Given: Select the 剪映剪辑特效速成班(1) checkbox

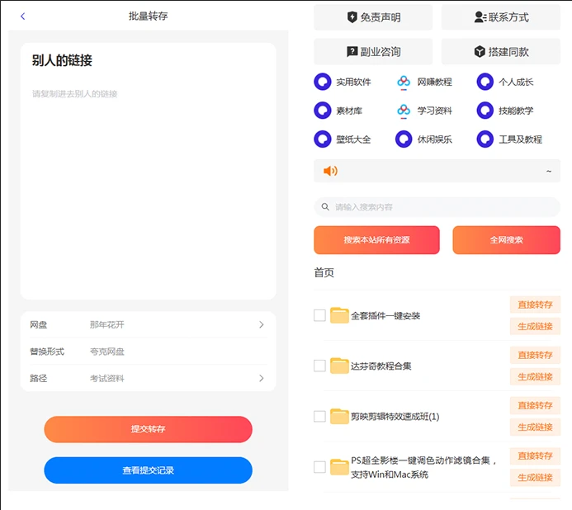Looking at the screenshot, I should coord(319,416).
